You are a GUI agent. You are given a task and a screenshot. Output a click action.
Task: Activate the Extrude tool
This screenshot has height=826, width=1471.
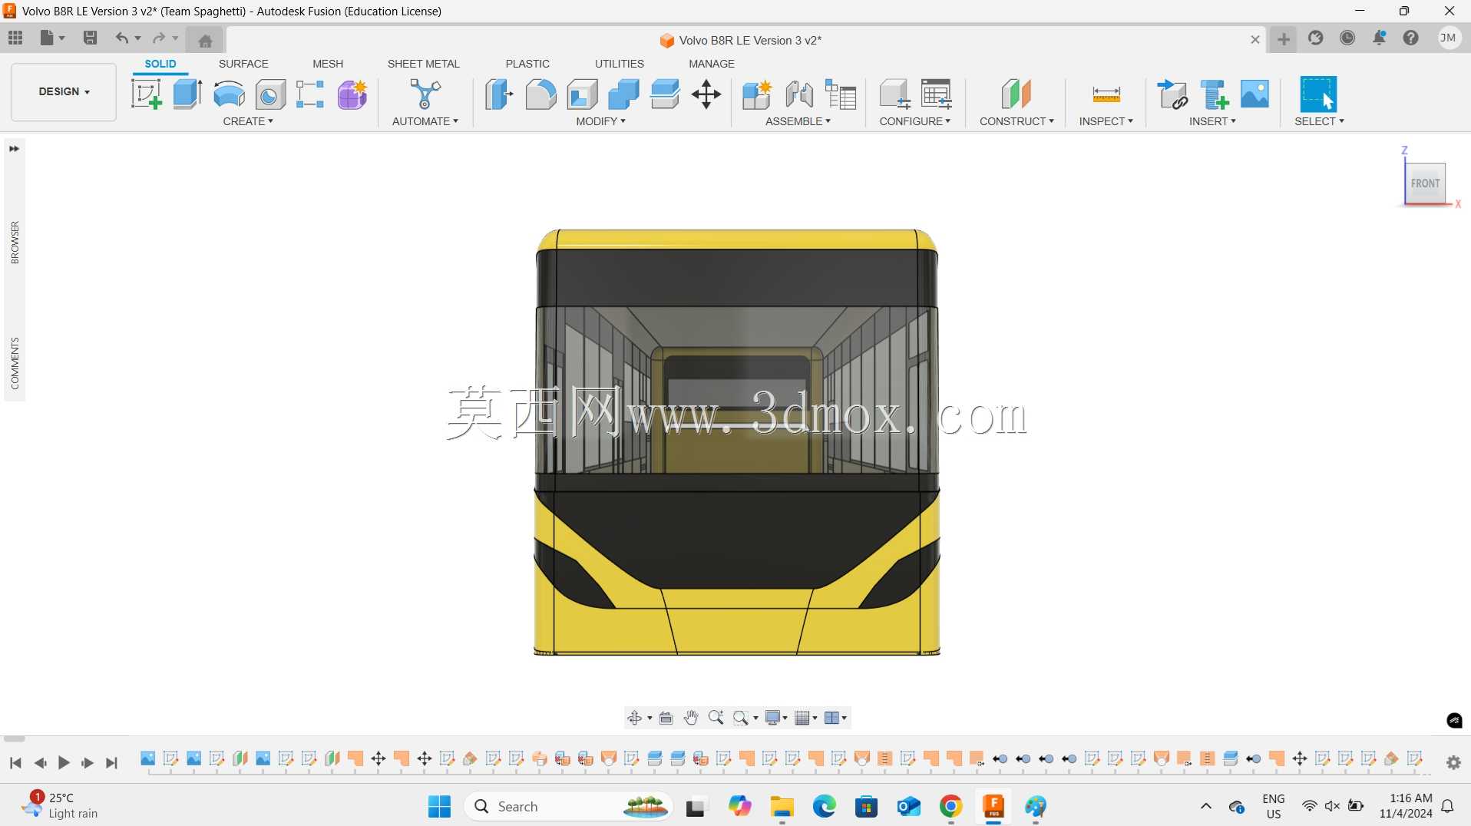tap(187, 94)
